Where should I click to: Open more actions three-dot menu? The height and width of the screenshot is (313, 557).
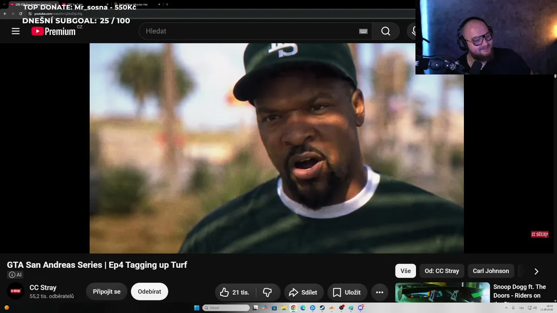[x=379, y=293]
